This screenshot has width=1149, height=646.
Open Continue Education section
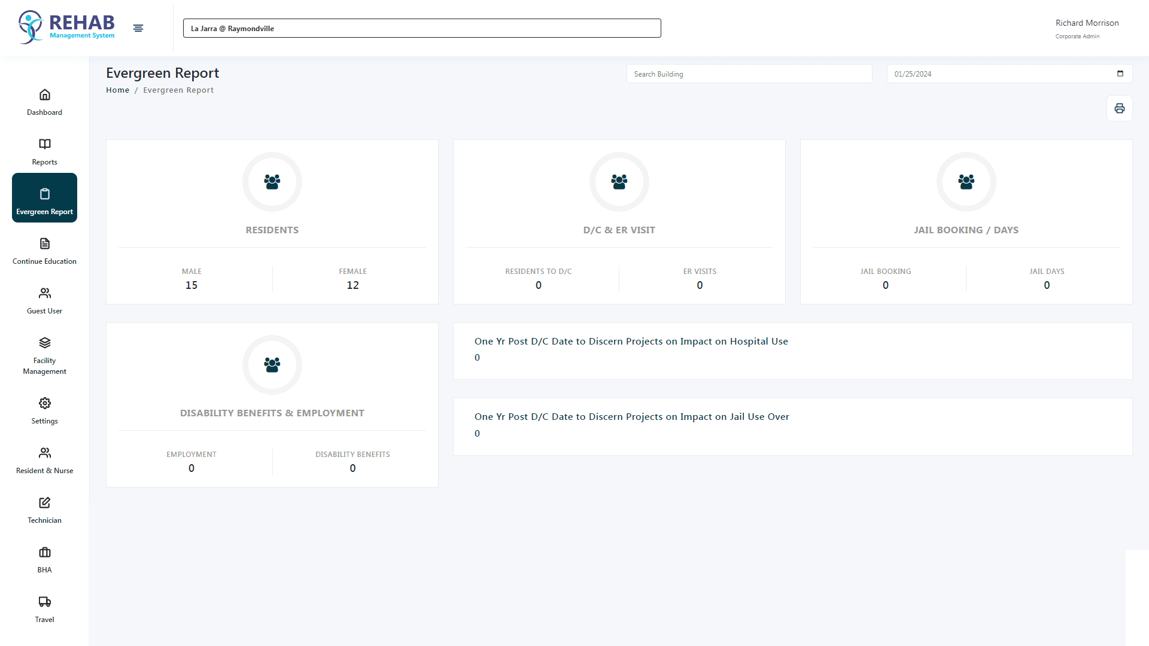tap(44, 250)
